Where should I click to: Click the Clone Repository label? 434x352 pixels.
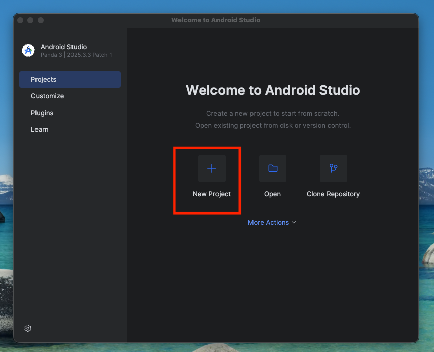tap(333, 194)
